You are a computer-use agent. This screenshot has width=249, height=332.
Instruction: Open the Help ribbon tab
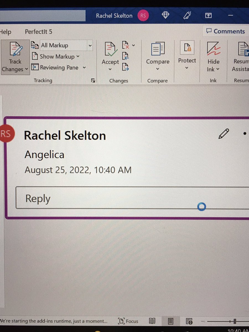(x=5, y=32)
